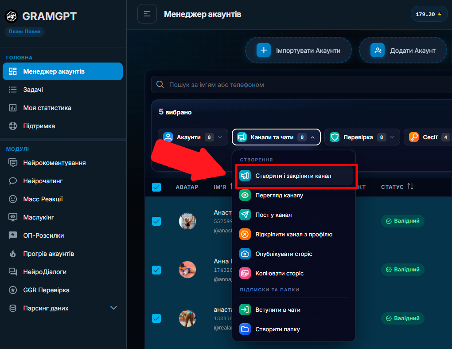Click the Account Manager grid icon in sidebar
Viewport: 452px width, 349px height.
point(13,71)
